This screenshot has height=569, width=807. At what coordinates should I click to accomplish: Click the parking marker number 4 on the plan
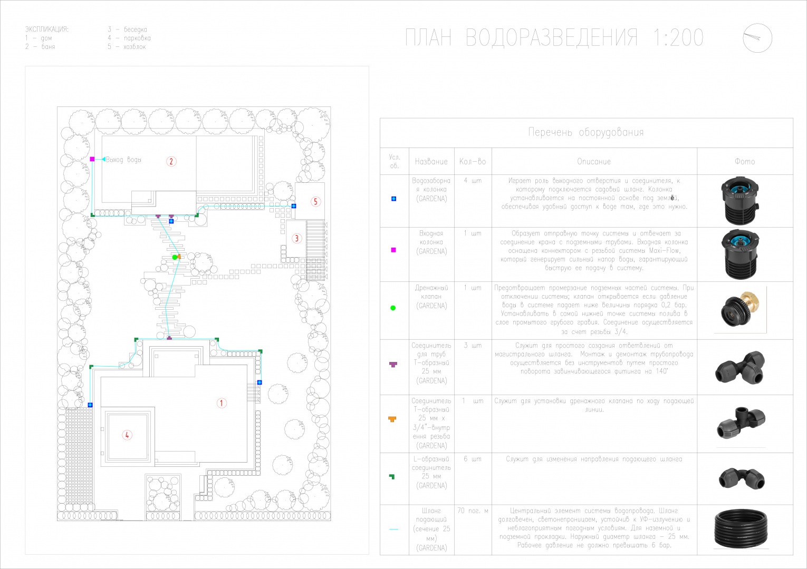coord(127,435)
